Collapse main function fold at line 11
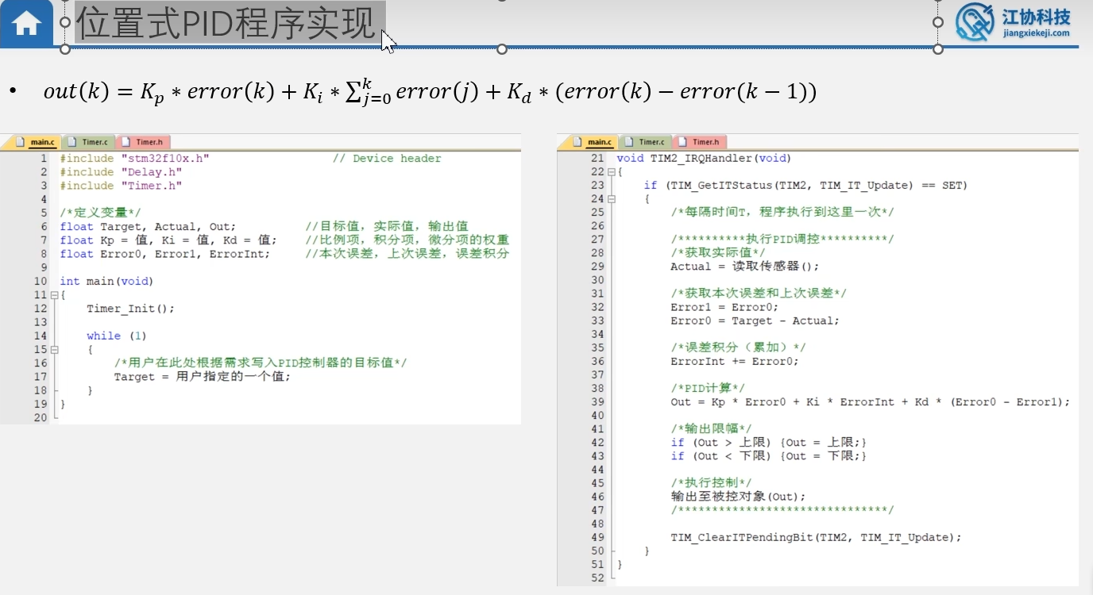1093x595 pixels. [54, 295]
